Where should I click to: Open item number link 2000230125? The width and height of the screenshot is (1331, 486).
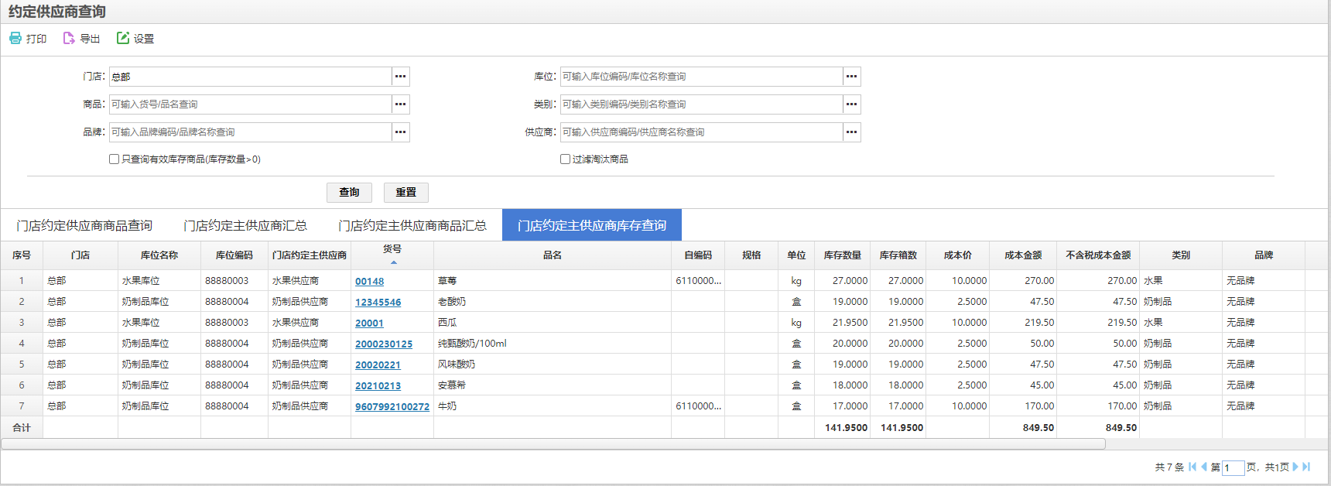pyautogui.click(x=384, y=344)
